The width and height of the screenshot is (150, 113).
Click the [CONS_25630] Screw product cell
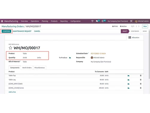click(x=16, y=88)
